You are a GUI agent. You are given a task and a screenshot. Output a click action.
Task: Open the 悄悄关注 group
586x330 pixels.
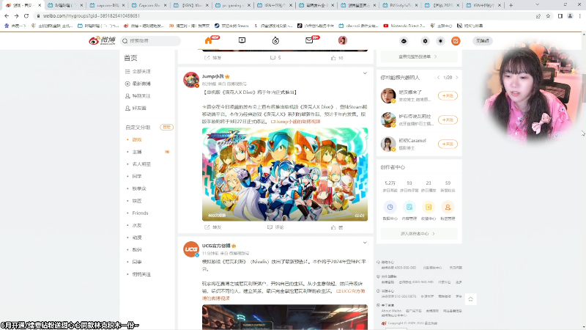(141, 274)
